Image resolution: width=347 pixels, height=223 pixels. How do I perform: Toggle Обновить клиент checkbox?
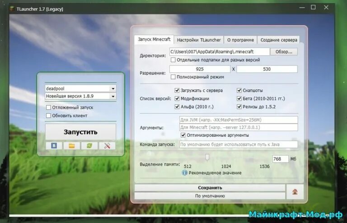[48, 116]
